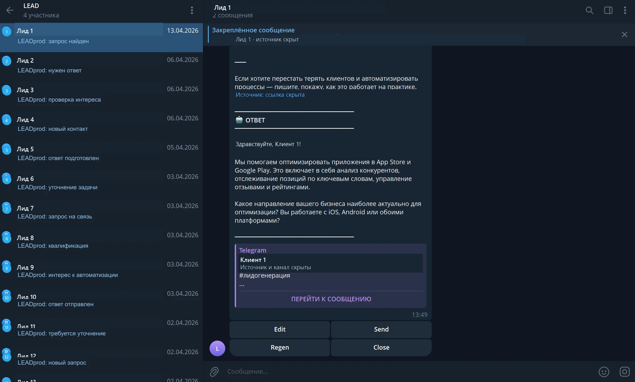The width and height of the screenshot is (635, 382).
Task: Click the Лид 5 topic icon
Action: (7, 150)
